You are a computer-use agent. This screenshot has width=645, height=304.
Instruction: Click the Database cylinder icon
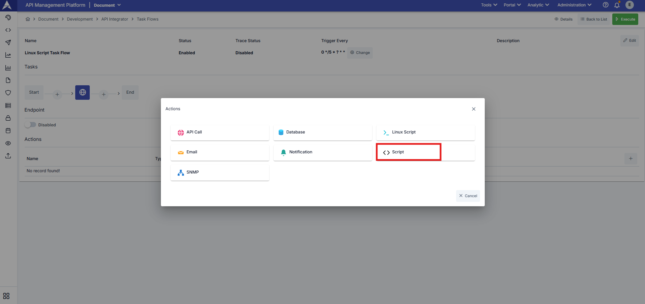281,132
